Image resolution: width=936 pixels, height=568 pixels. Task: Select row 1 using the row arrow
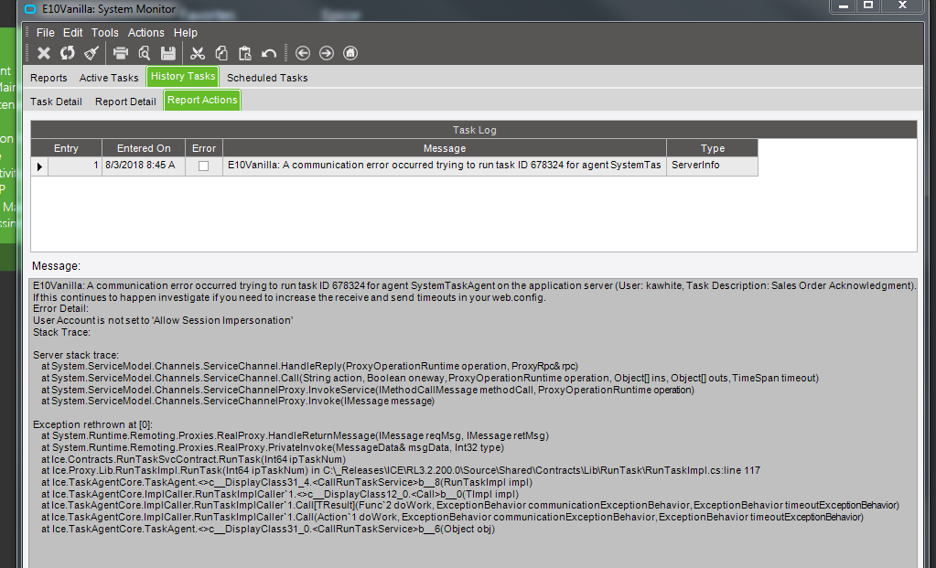click(39, 166)
